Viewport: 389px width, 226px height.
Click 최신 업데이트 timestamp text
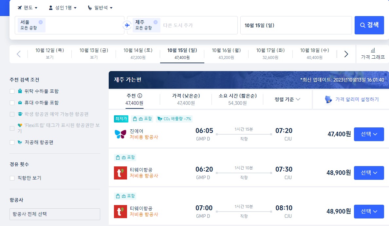click(x=342, y=80)
